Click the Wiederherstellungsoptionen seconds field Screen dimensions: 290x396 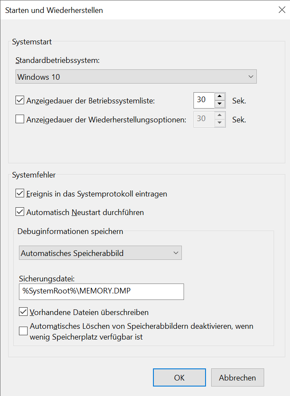point(203,119)
